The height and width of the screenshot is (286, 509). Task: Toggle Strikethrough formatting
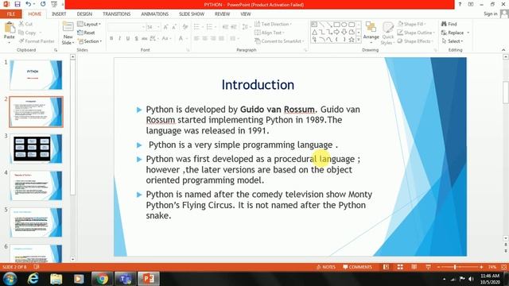[145, 39]
